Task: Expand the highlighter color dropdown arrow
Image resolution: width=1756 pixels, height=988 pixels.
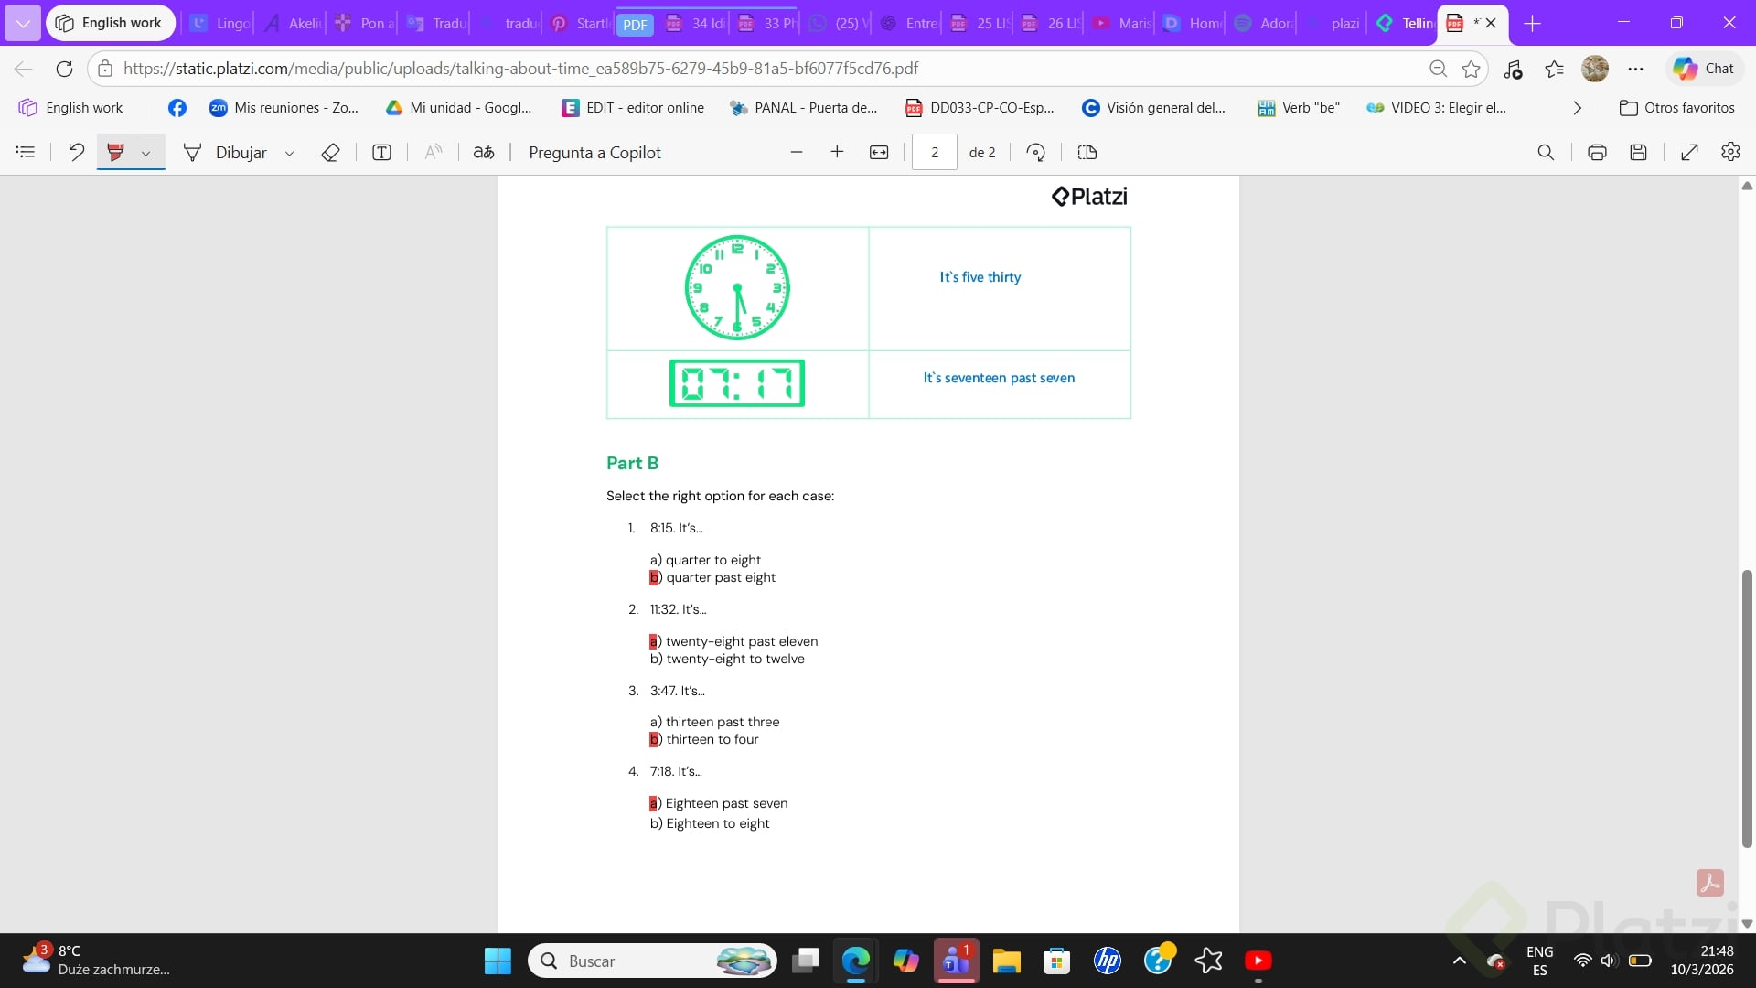Action: click(145, 154)
